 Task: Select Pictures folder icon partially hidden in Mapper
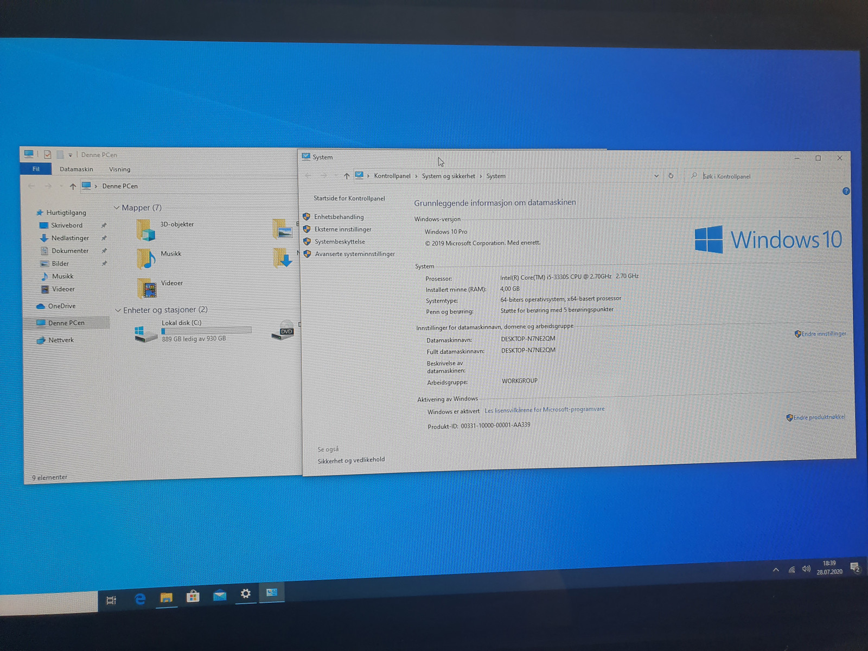point(283,229)
